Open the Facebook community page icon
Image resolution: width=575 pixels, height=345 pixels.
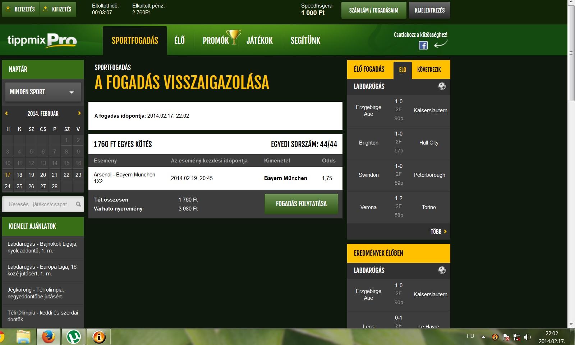pos(423,45)
